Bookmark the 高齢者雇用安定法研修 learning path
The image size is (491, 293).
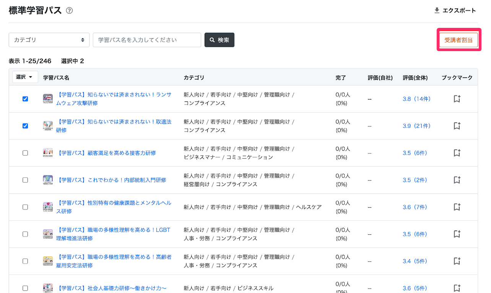click(457, 261)
